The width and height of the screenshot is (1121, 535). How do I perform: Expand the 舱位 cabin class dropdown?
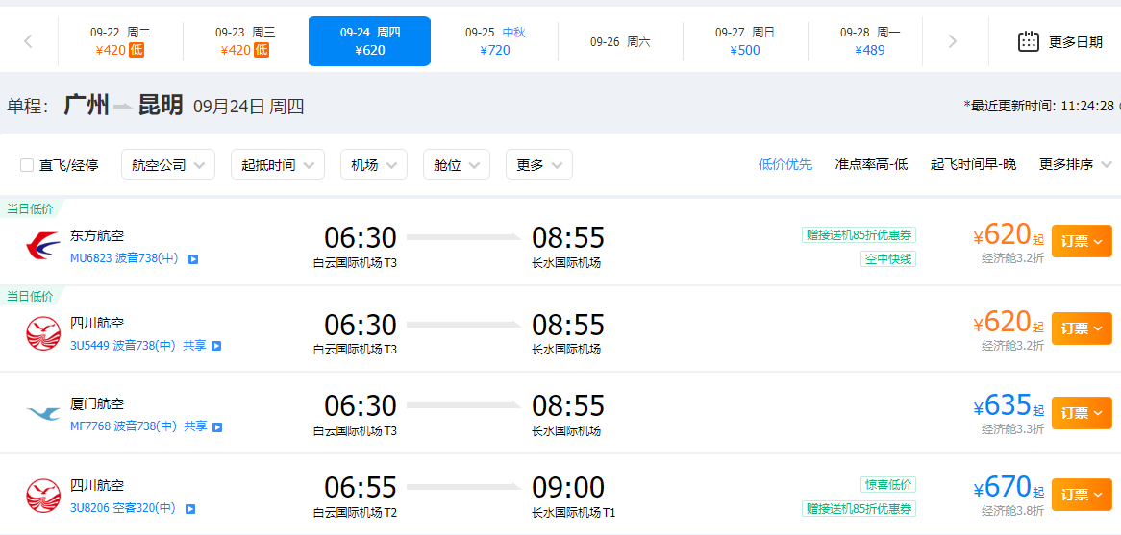click(x=457, y=165)
